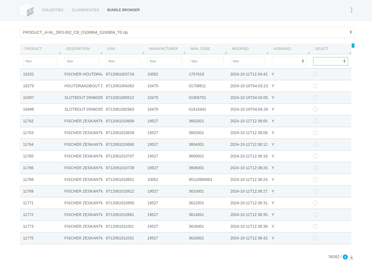The width and height of the screenshot is (372, 262).
Task: Click product number 11775
Action: (28, 238)
